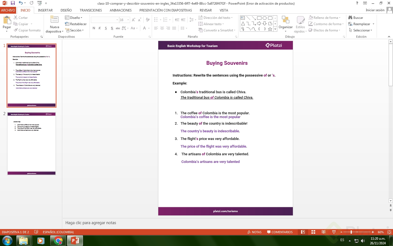The height and width of the screenshot is (246, 393).
Task: Click the zoom slider handle
Action: [351, 232]
